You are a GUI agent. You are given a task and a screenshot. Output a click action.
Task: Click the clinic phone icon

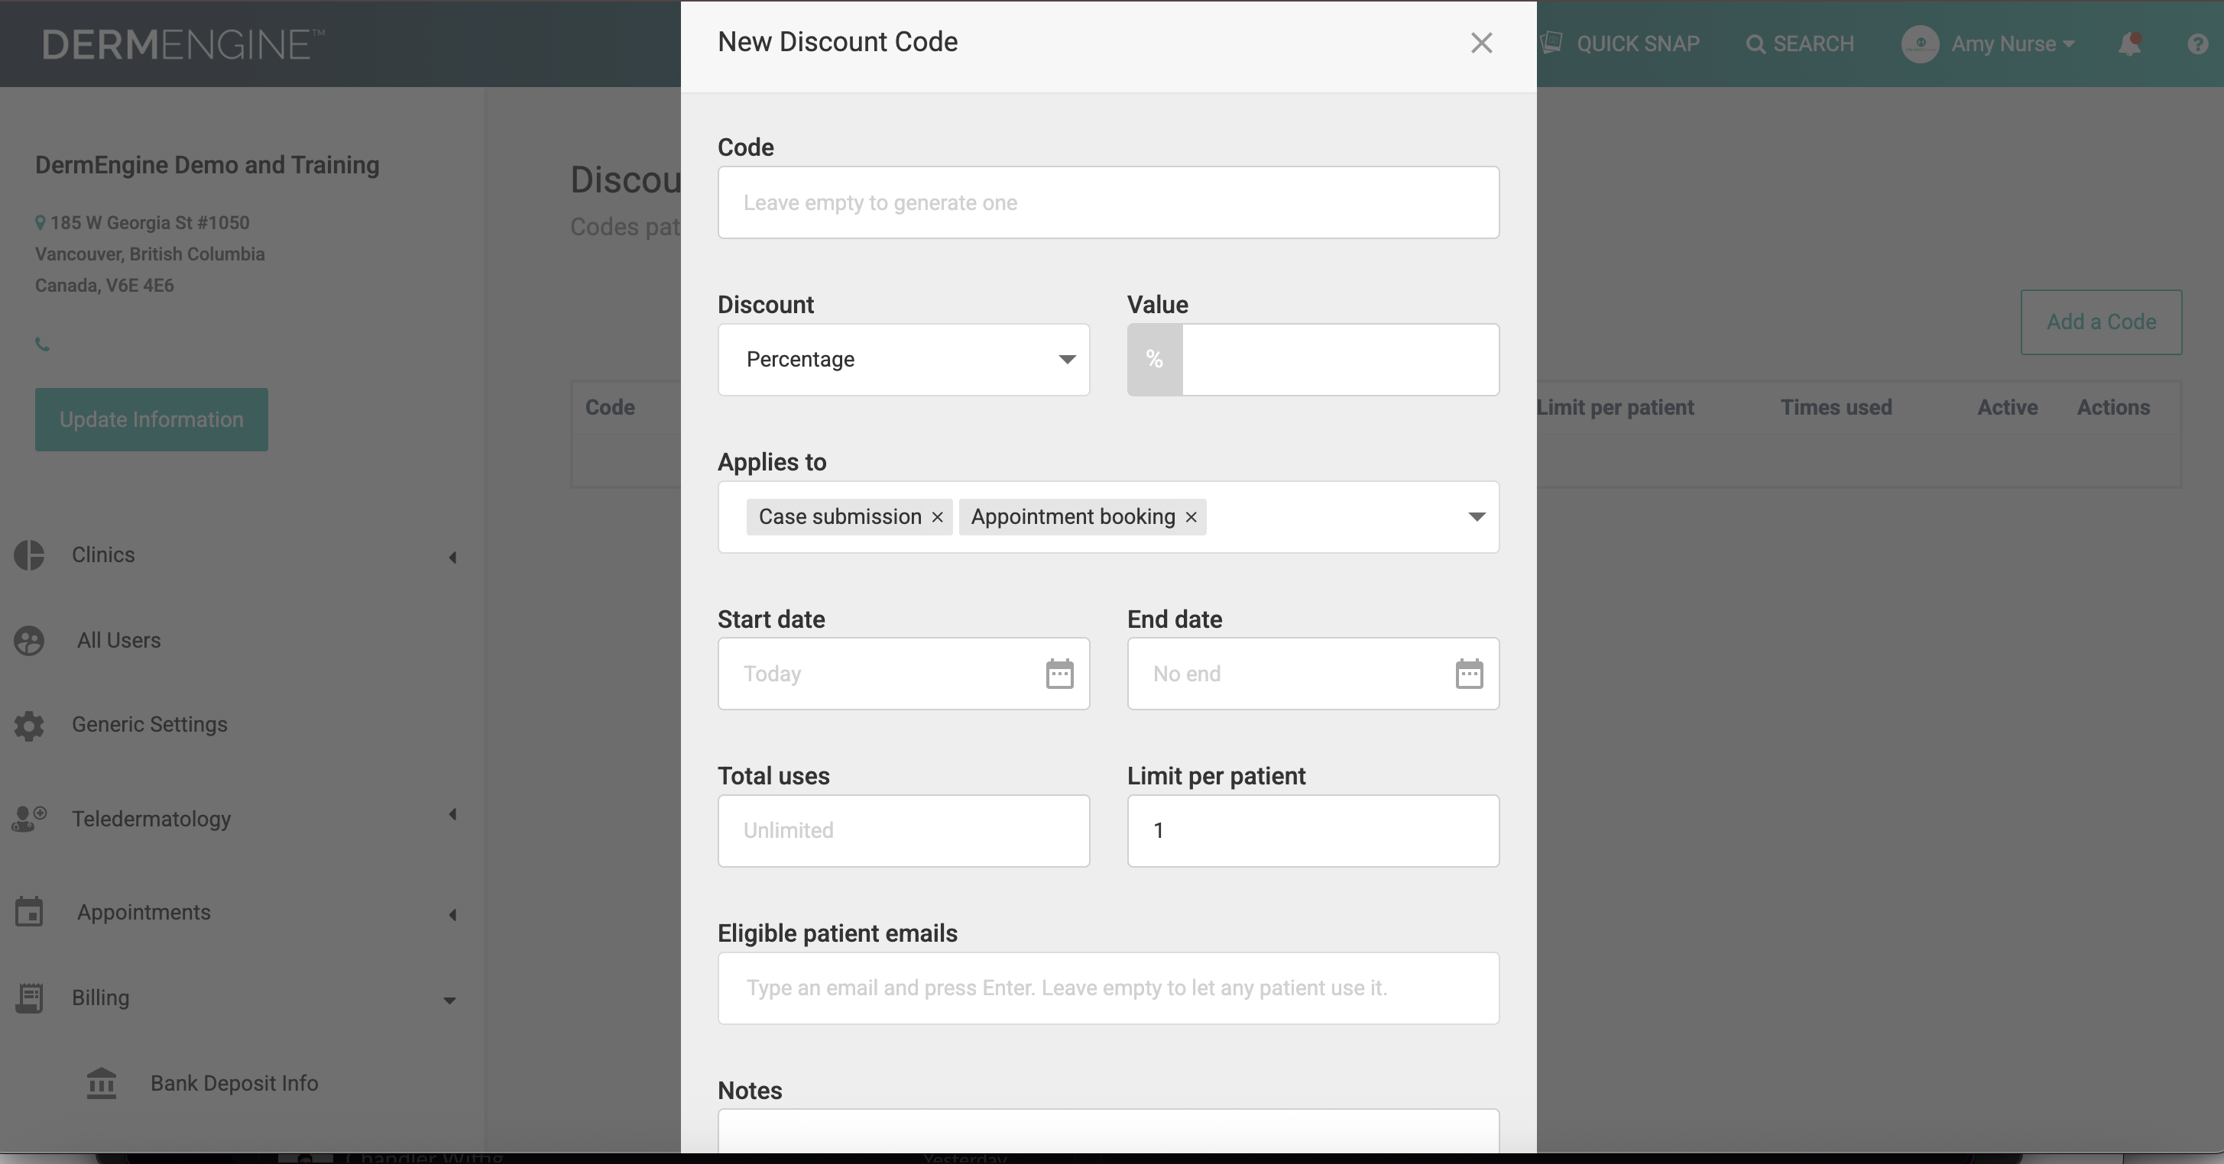[42, 344]
